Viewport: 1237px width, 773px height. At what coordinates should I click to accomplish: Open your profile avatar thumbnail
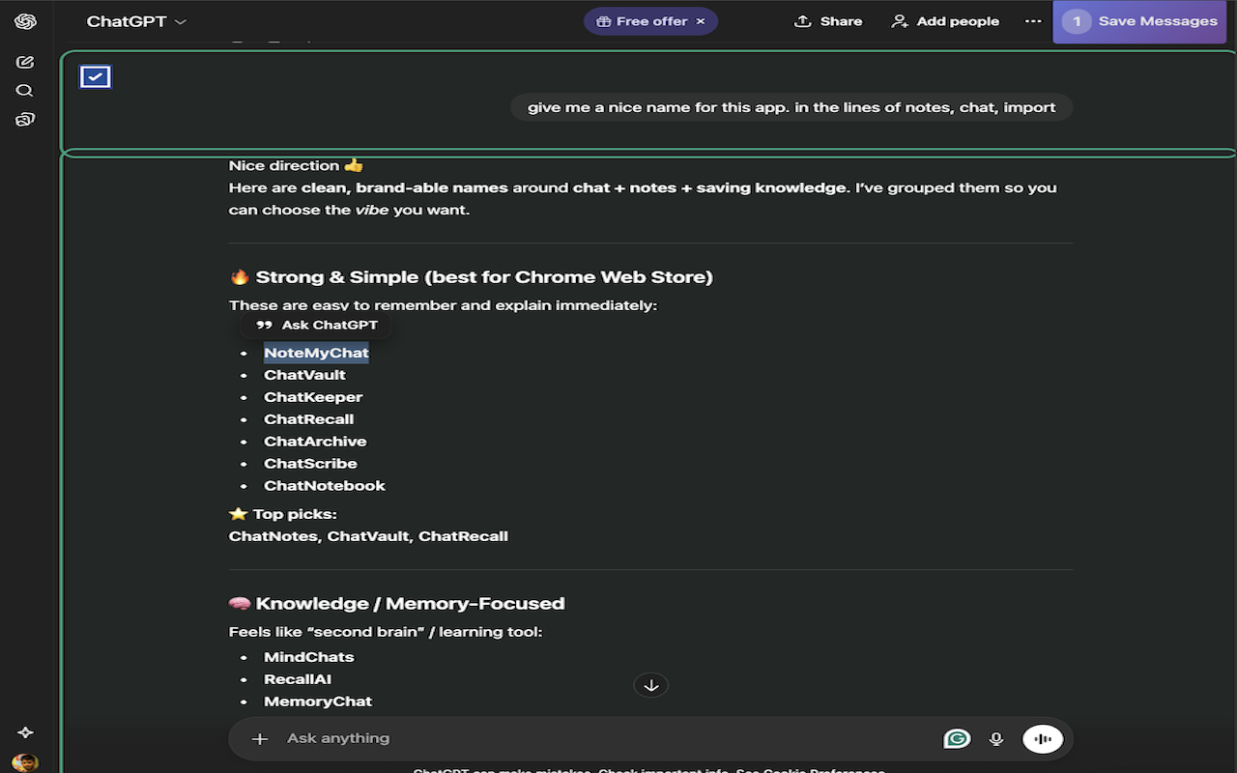(24, 760)
